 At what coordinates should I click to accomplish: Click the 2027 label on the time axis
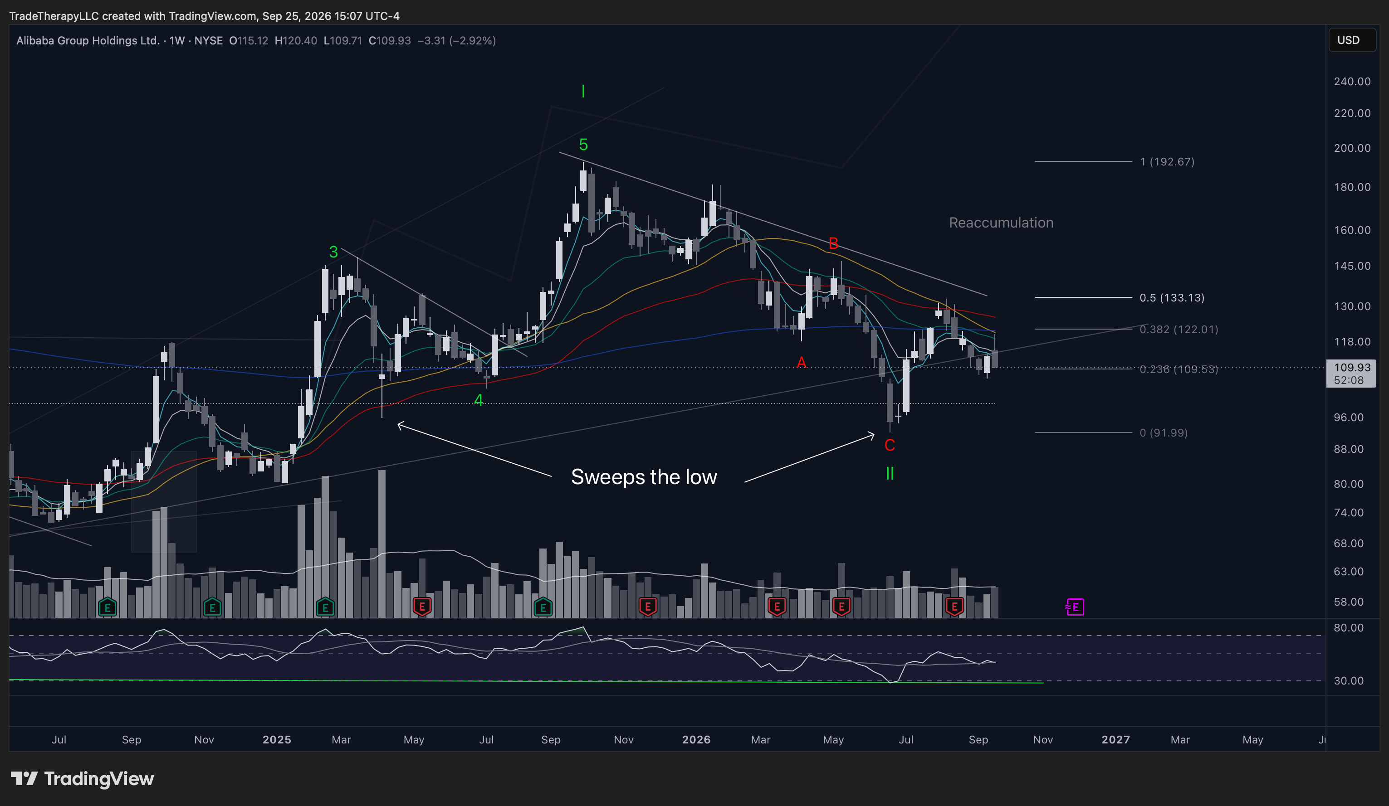pyautogui.click(x=1115, y=739)
